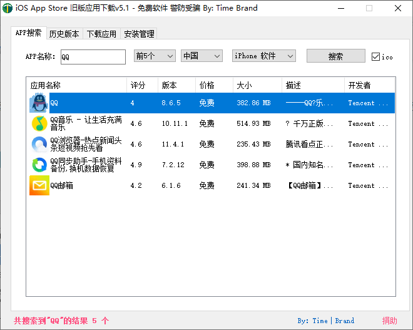413x330 pixels.
Task: Click the QQ浏览器 browser app icon
Action: (39, 144)
